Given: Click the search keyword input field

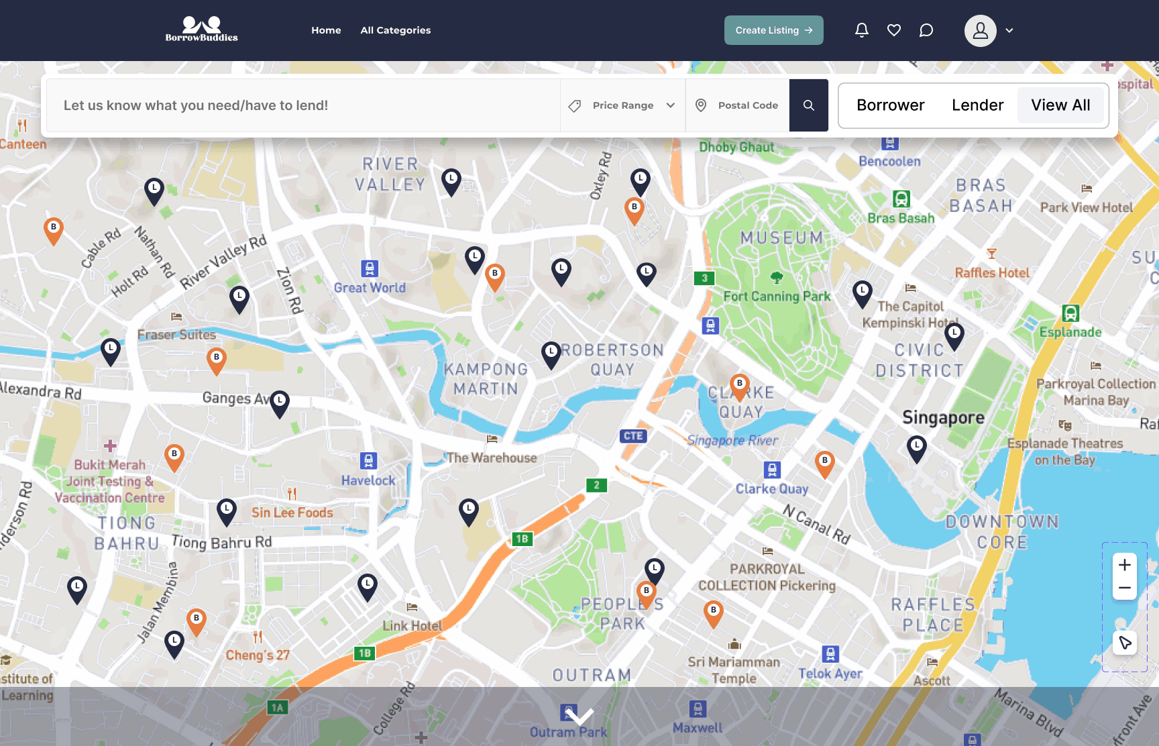Looking at the screenshot, I should click(x=302, y=105).
